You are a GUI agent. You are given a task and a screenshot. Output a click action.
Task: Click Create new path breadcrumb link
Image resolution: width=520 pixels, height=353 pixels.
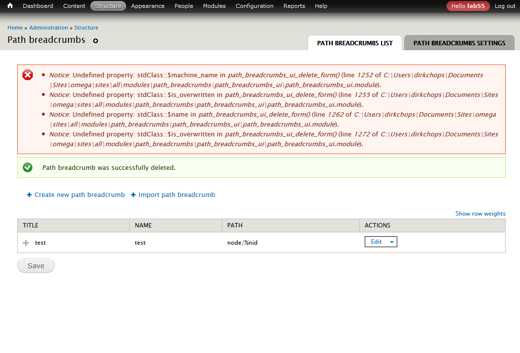79,194
